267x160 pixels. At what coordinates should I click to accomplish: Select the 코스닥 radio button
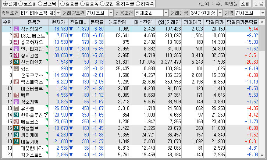[40, 4]
